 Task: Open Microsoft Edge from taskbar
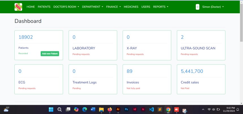point(84,109)
